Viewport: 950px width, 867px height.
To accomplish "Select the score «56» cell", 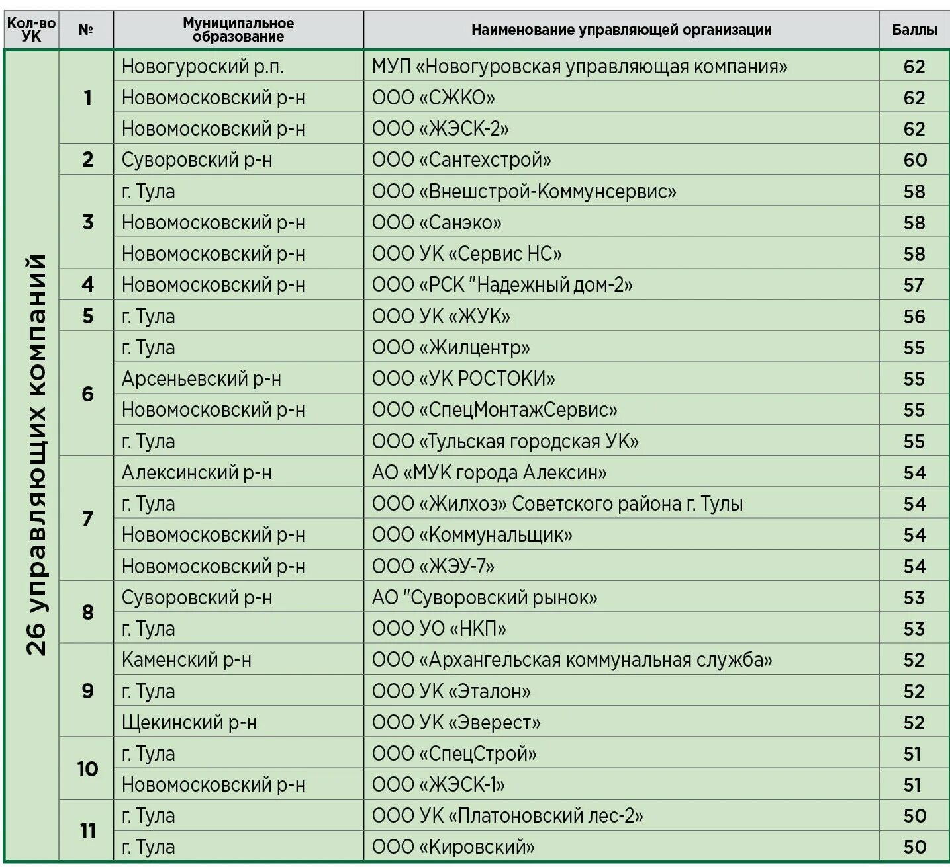I will tap(914, 316).
